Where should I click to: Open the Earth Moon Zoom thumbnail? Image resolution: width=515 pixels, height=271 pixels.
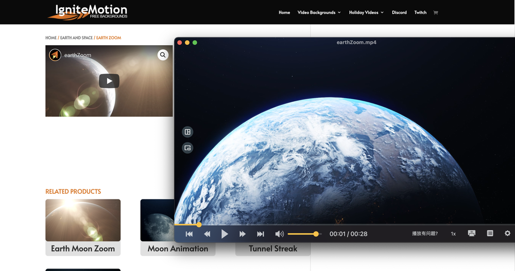[83, 220]
